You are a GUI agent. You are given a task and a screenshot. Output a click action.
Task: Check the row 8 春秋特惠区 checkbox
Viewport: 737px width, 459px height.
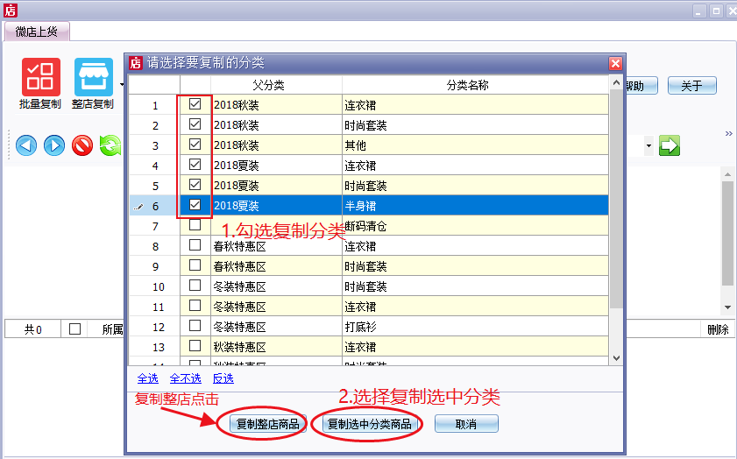195,245
